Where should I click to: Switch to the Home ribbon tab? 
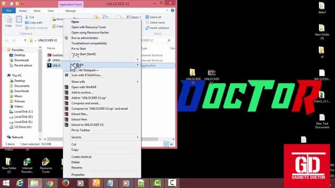point(23,10)
